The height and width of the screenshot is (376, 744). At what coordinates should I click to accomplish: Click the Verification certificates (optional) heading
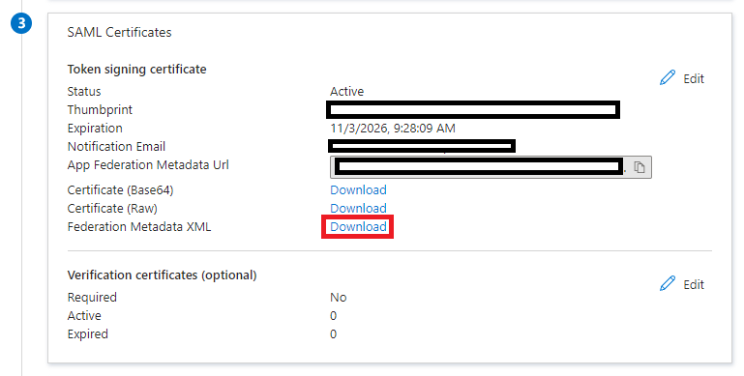click(162, 275)
